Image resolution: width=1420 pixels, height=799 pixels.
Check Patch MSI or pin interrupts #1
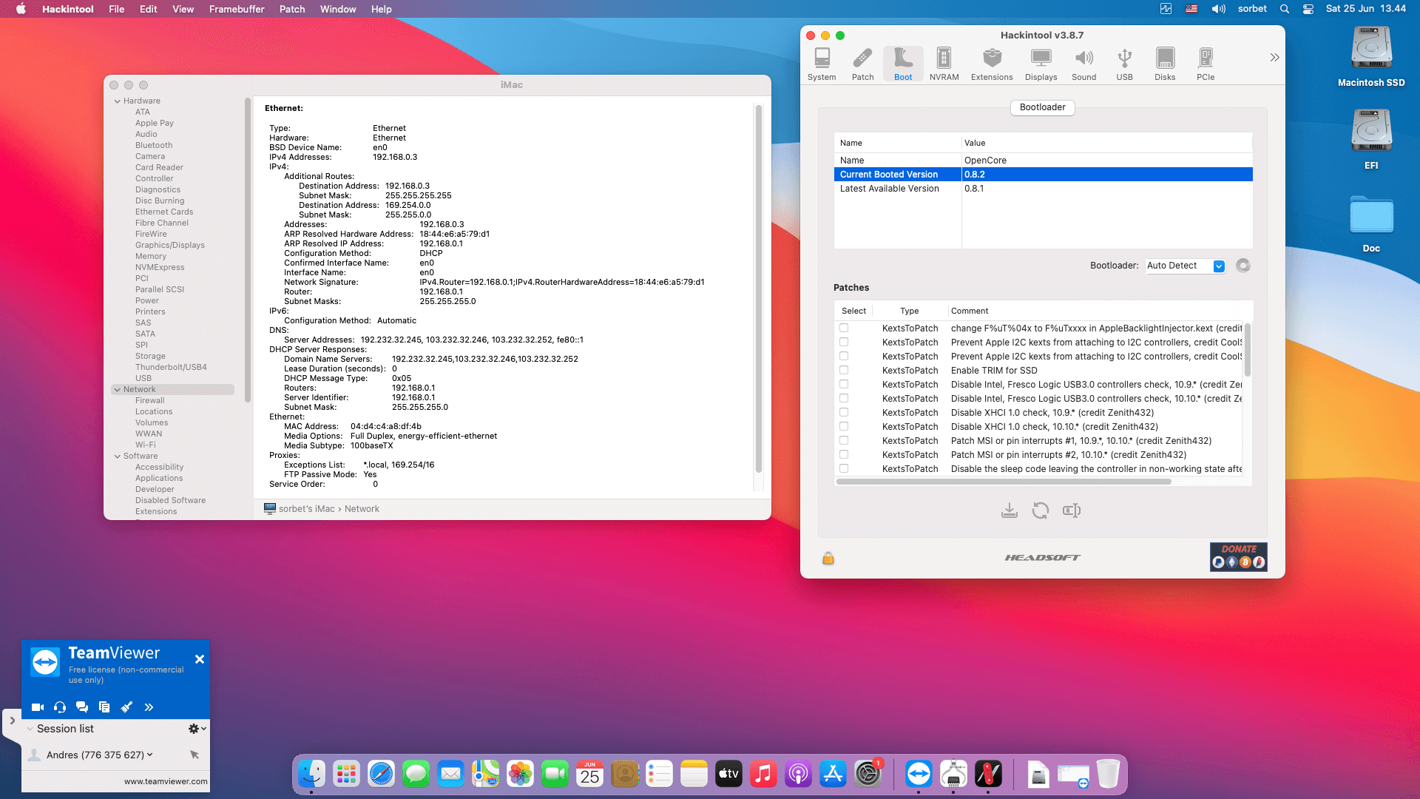click(844, 440)
